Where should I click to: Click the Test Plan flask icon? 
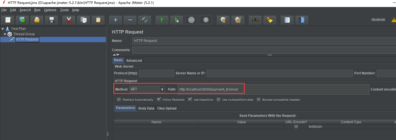(x=8, y=29)
